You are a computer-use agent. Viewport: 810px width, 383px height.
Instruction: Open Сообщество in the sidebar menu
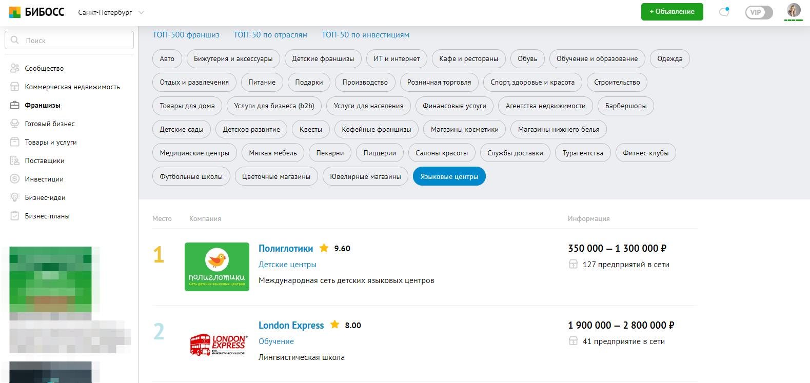click(44, 68)
